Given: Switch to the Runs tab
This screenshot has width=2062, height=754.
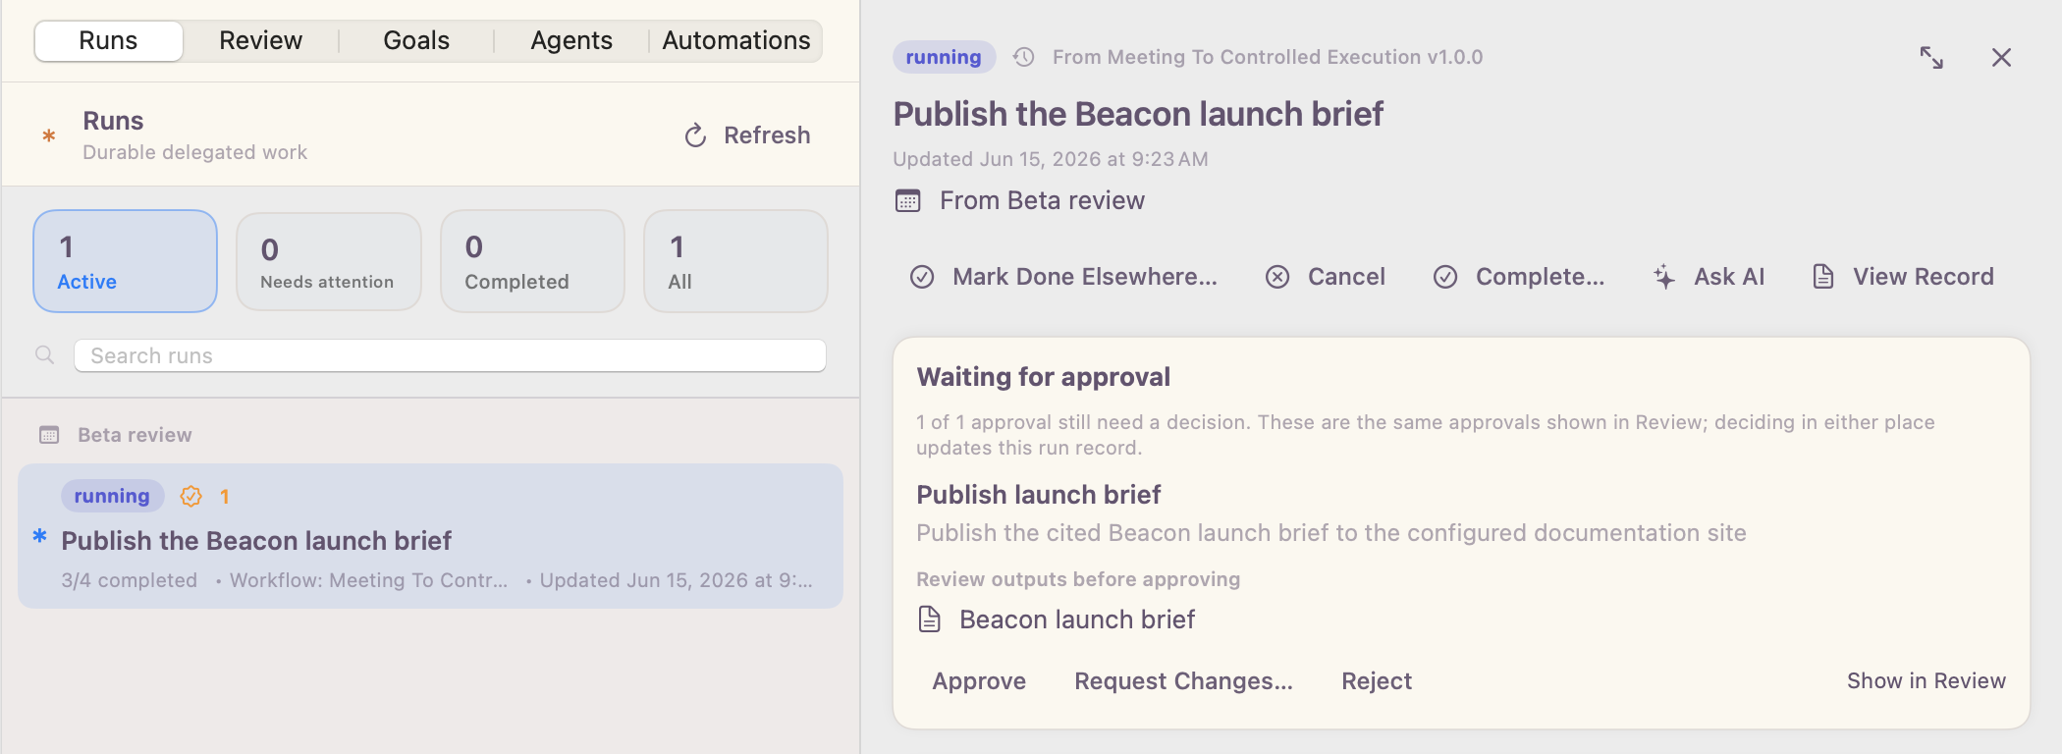Looking at the screenshot, I should pyautogui.click(x=108, y=41).
